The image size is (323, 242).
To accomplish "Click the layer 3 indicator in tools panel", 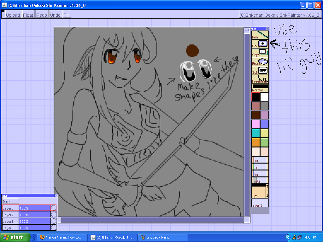I will pyautogui.click(x=260, y=203).
